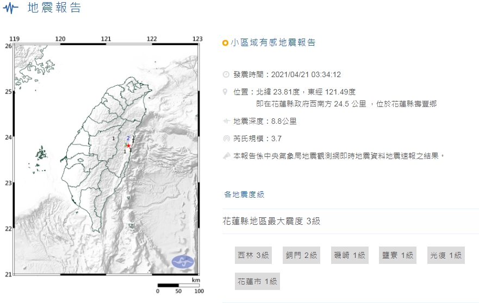The height and width of the screenshot is (303, 479).
Task: Click the waveform icon beside 地震深度
Action: click(x=226, y=121)
